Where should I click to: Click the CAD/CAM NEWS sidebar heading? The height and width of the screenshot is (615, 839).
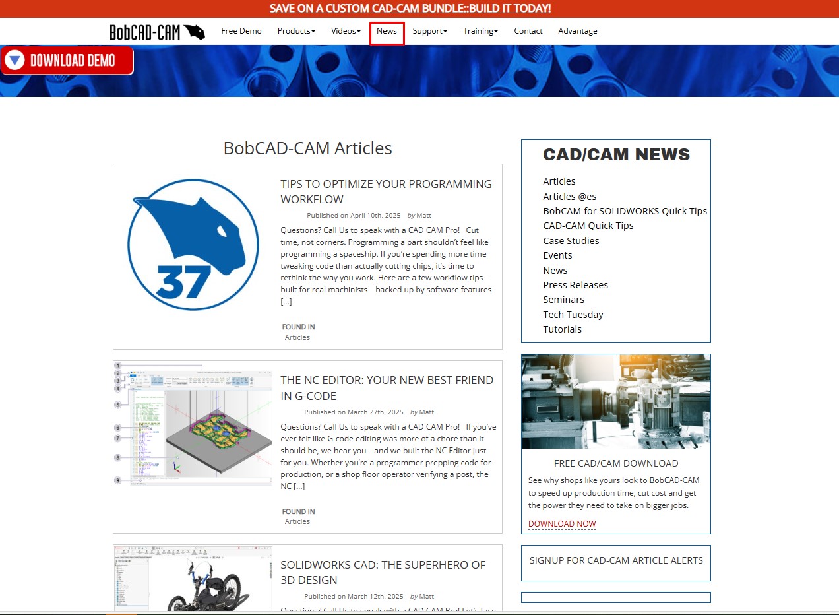[x=616, y=154]
